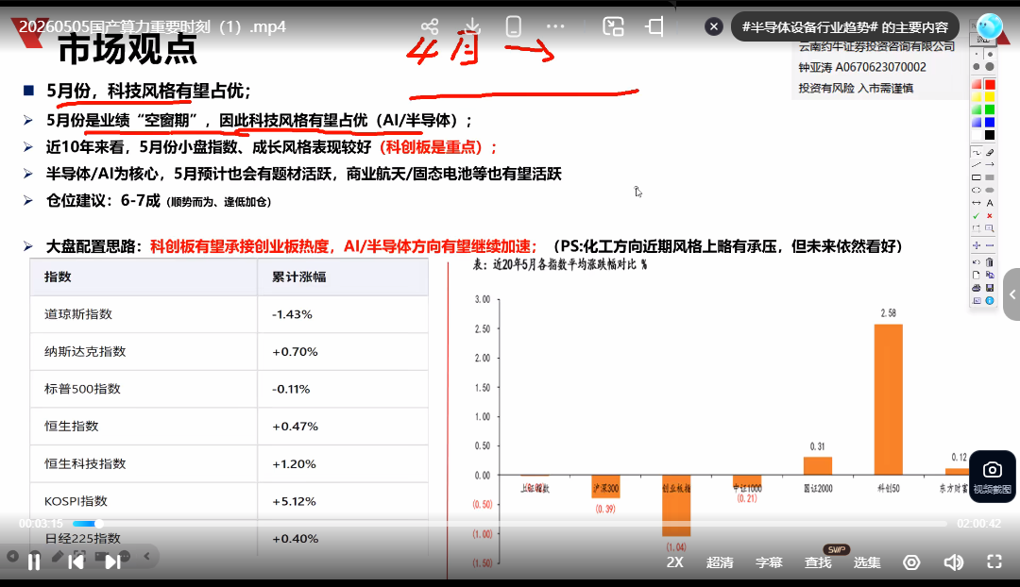Open player settings hexagon icon

[x=911, y=562]
